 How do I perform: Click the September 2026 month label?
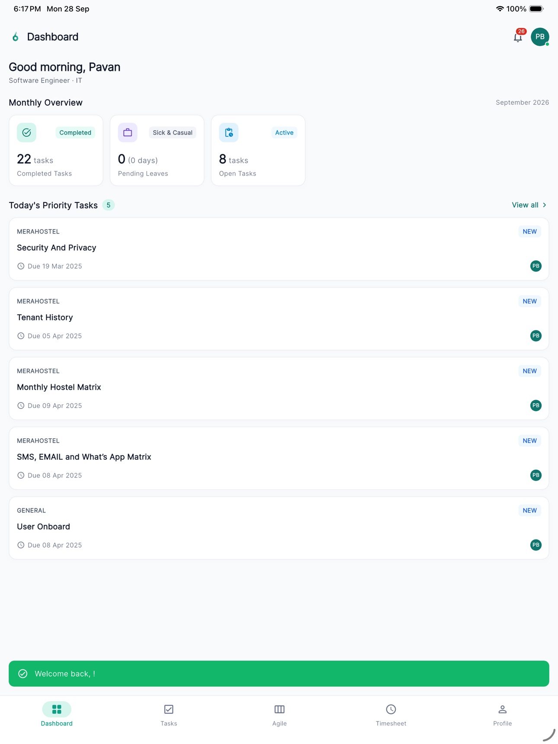pyautogui.click(x=522, y=103)
